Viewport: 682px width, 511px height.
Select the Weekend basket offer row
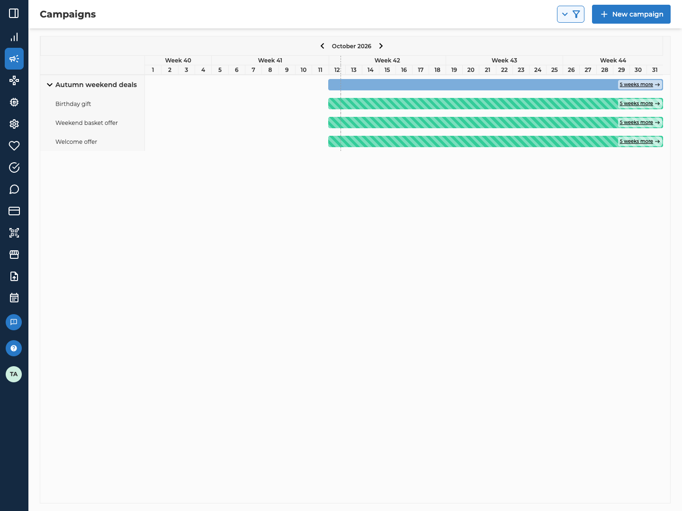pos(92,123)
